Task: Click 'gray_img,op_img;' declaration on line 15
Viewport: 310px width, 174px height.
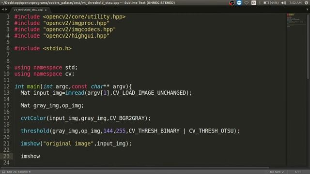Action: point(59,105)
